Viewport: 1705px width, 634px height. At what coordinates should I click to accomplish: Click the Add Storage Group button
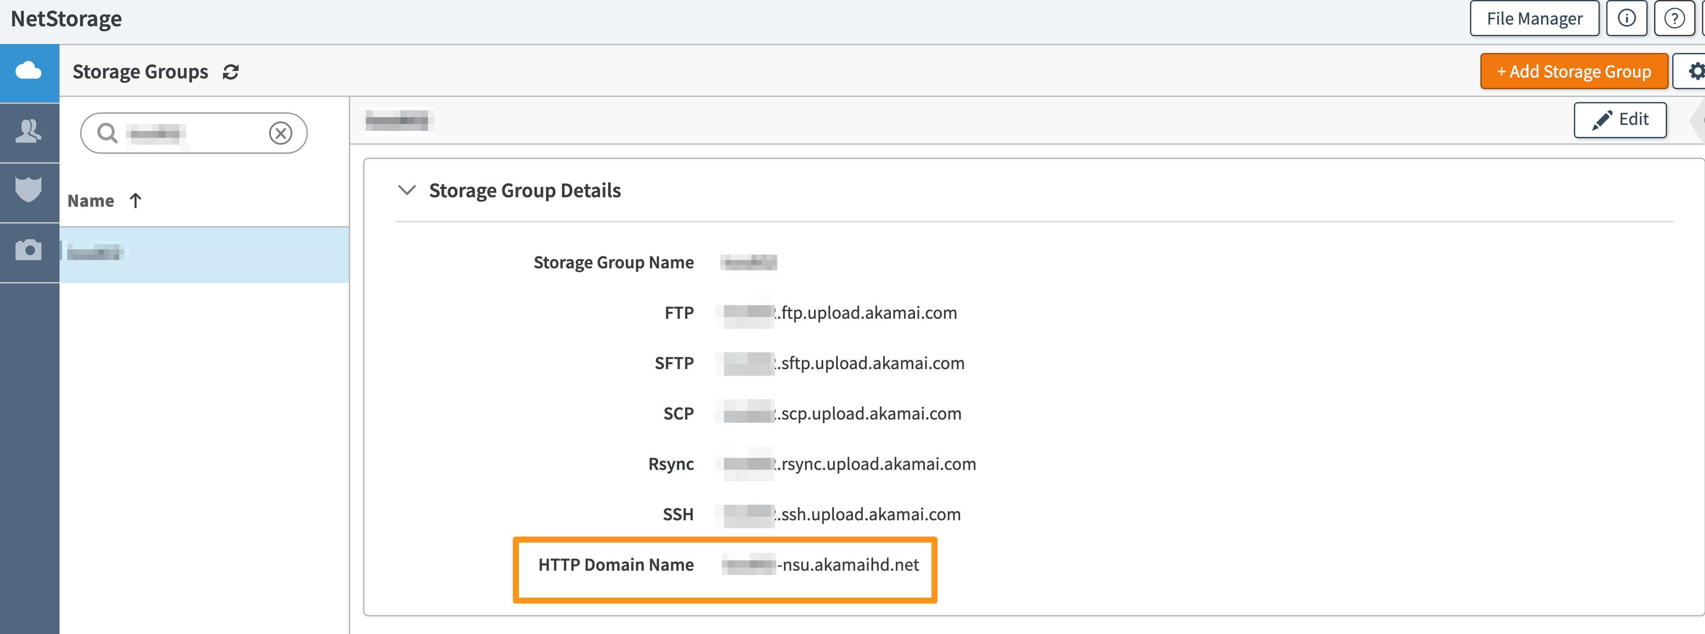[1573, 71]
